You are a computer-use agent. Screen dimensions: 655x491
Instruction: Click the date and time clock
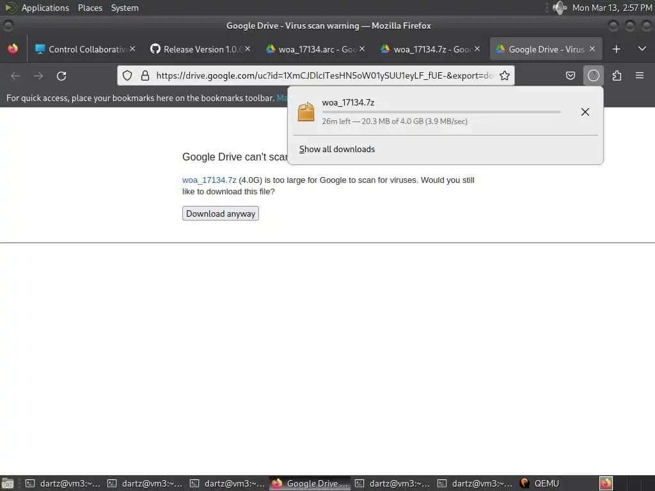[612, 8]
